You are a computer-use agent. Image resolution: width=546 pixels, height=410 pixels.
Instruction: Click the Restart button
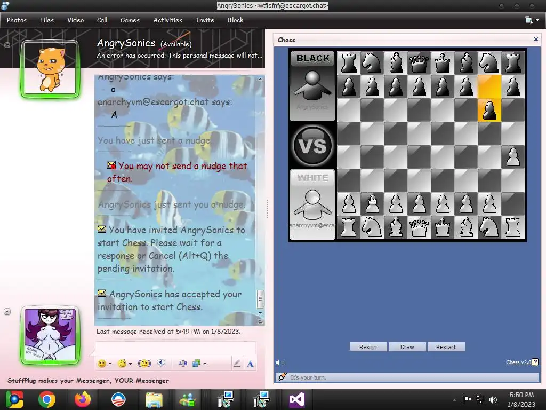pos(446,347)
